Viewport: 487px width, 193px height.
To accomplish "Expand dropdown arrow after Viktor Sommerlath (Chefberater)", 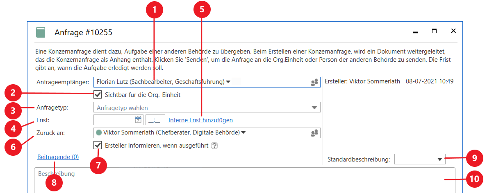I will coord(243,132).
